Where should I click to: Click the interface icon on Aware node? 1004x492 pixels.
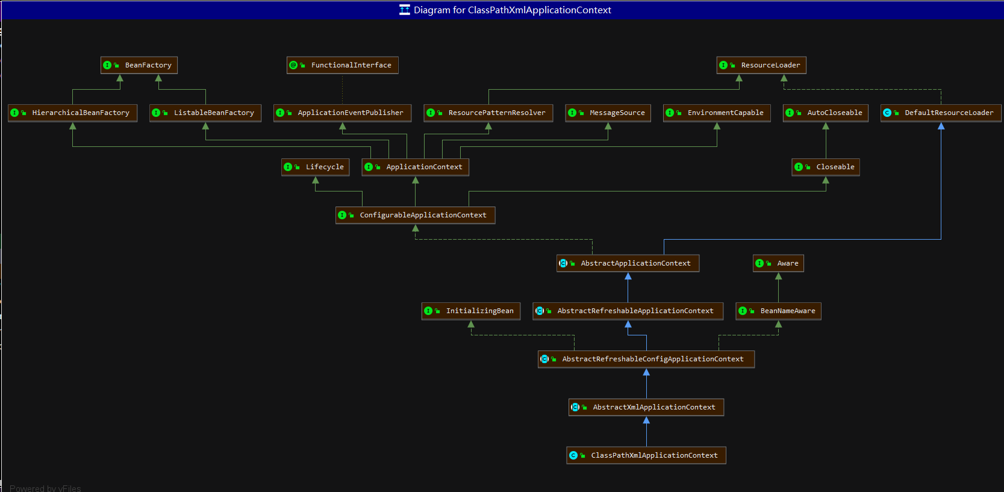tap(759, 263)
